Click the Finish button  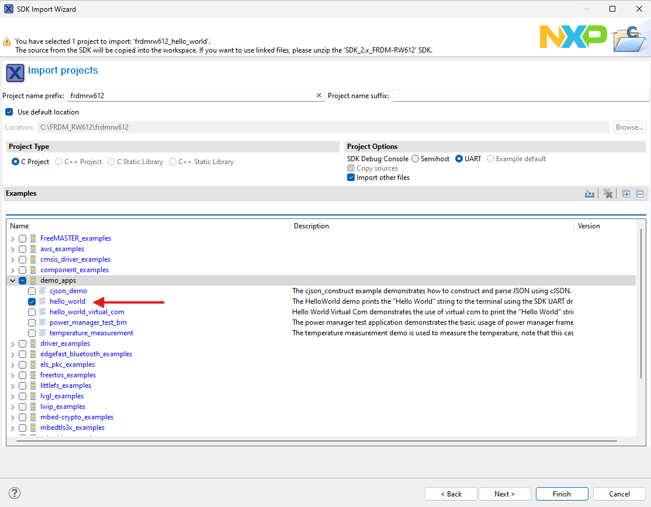tap(562, 494)
